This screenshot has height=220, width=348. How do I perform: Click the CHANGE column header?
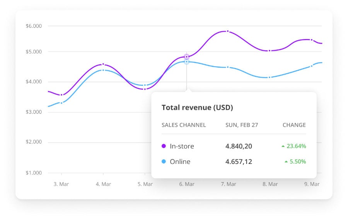(x=294, y=125)
